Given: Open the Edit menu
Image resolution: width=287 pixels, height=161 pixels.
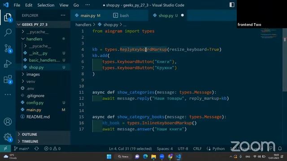Looking at the screenshot, I should (x=29, y=5).
